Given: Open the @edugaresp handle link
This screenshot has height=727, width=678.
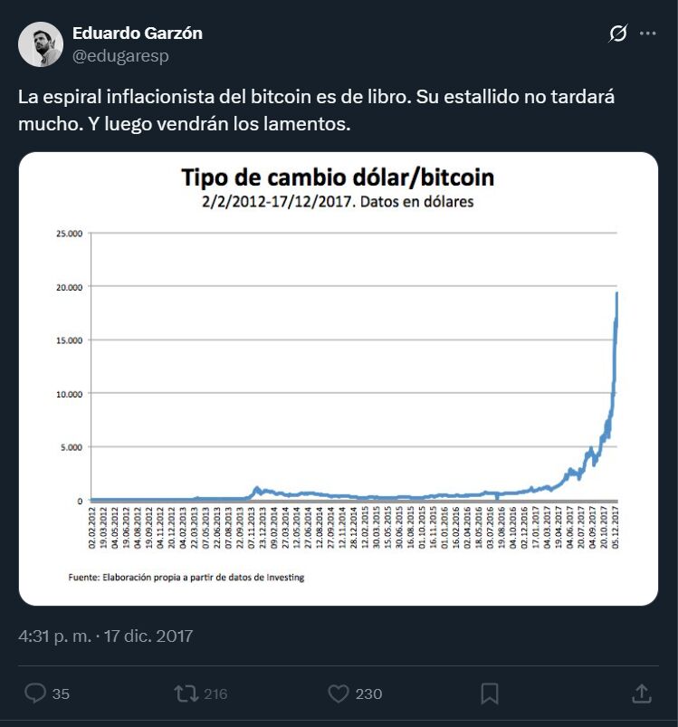Looking at the screenshot, I should 120,55.
